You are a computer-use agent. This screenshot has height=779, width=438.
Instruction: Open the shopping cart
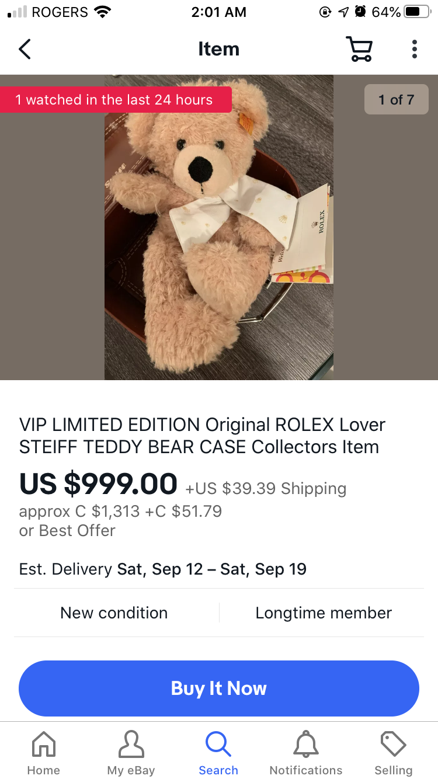point(359,49)
